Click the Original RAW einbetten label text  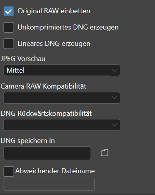(54, 11)
